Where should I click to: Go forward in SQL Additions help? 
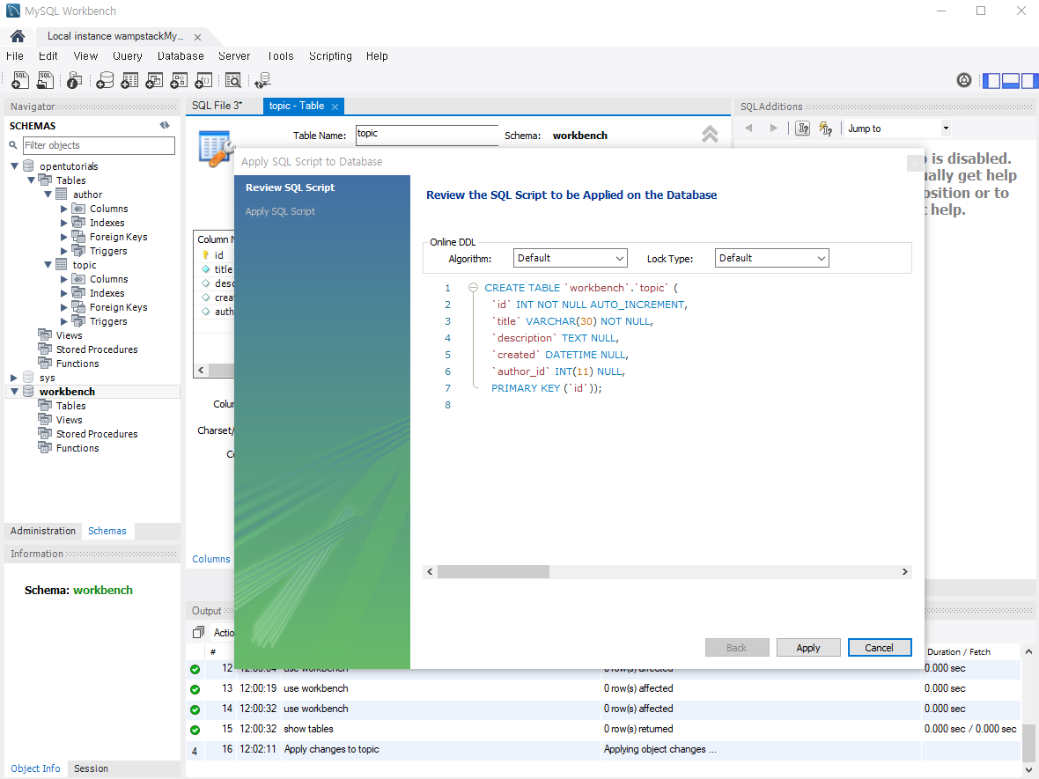pyautogui.click(x=773, y=128)
